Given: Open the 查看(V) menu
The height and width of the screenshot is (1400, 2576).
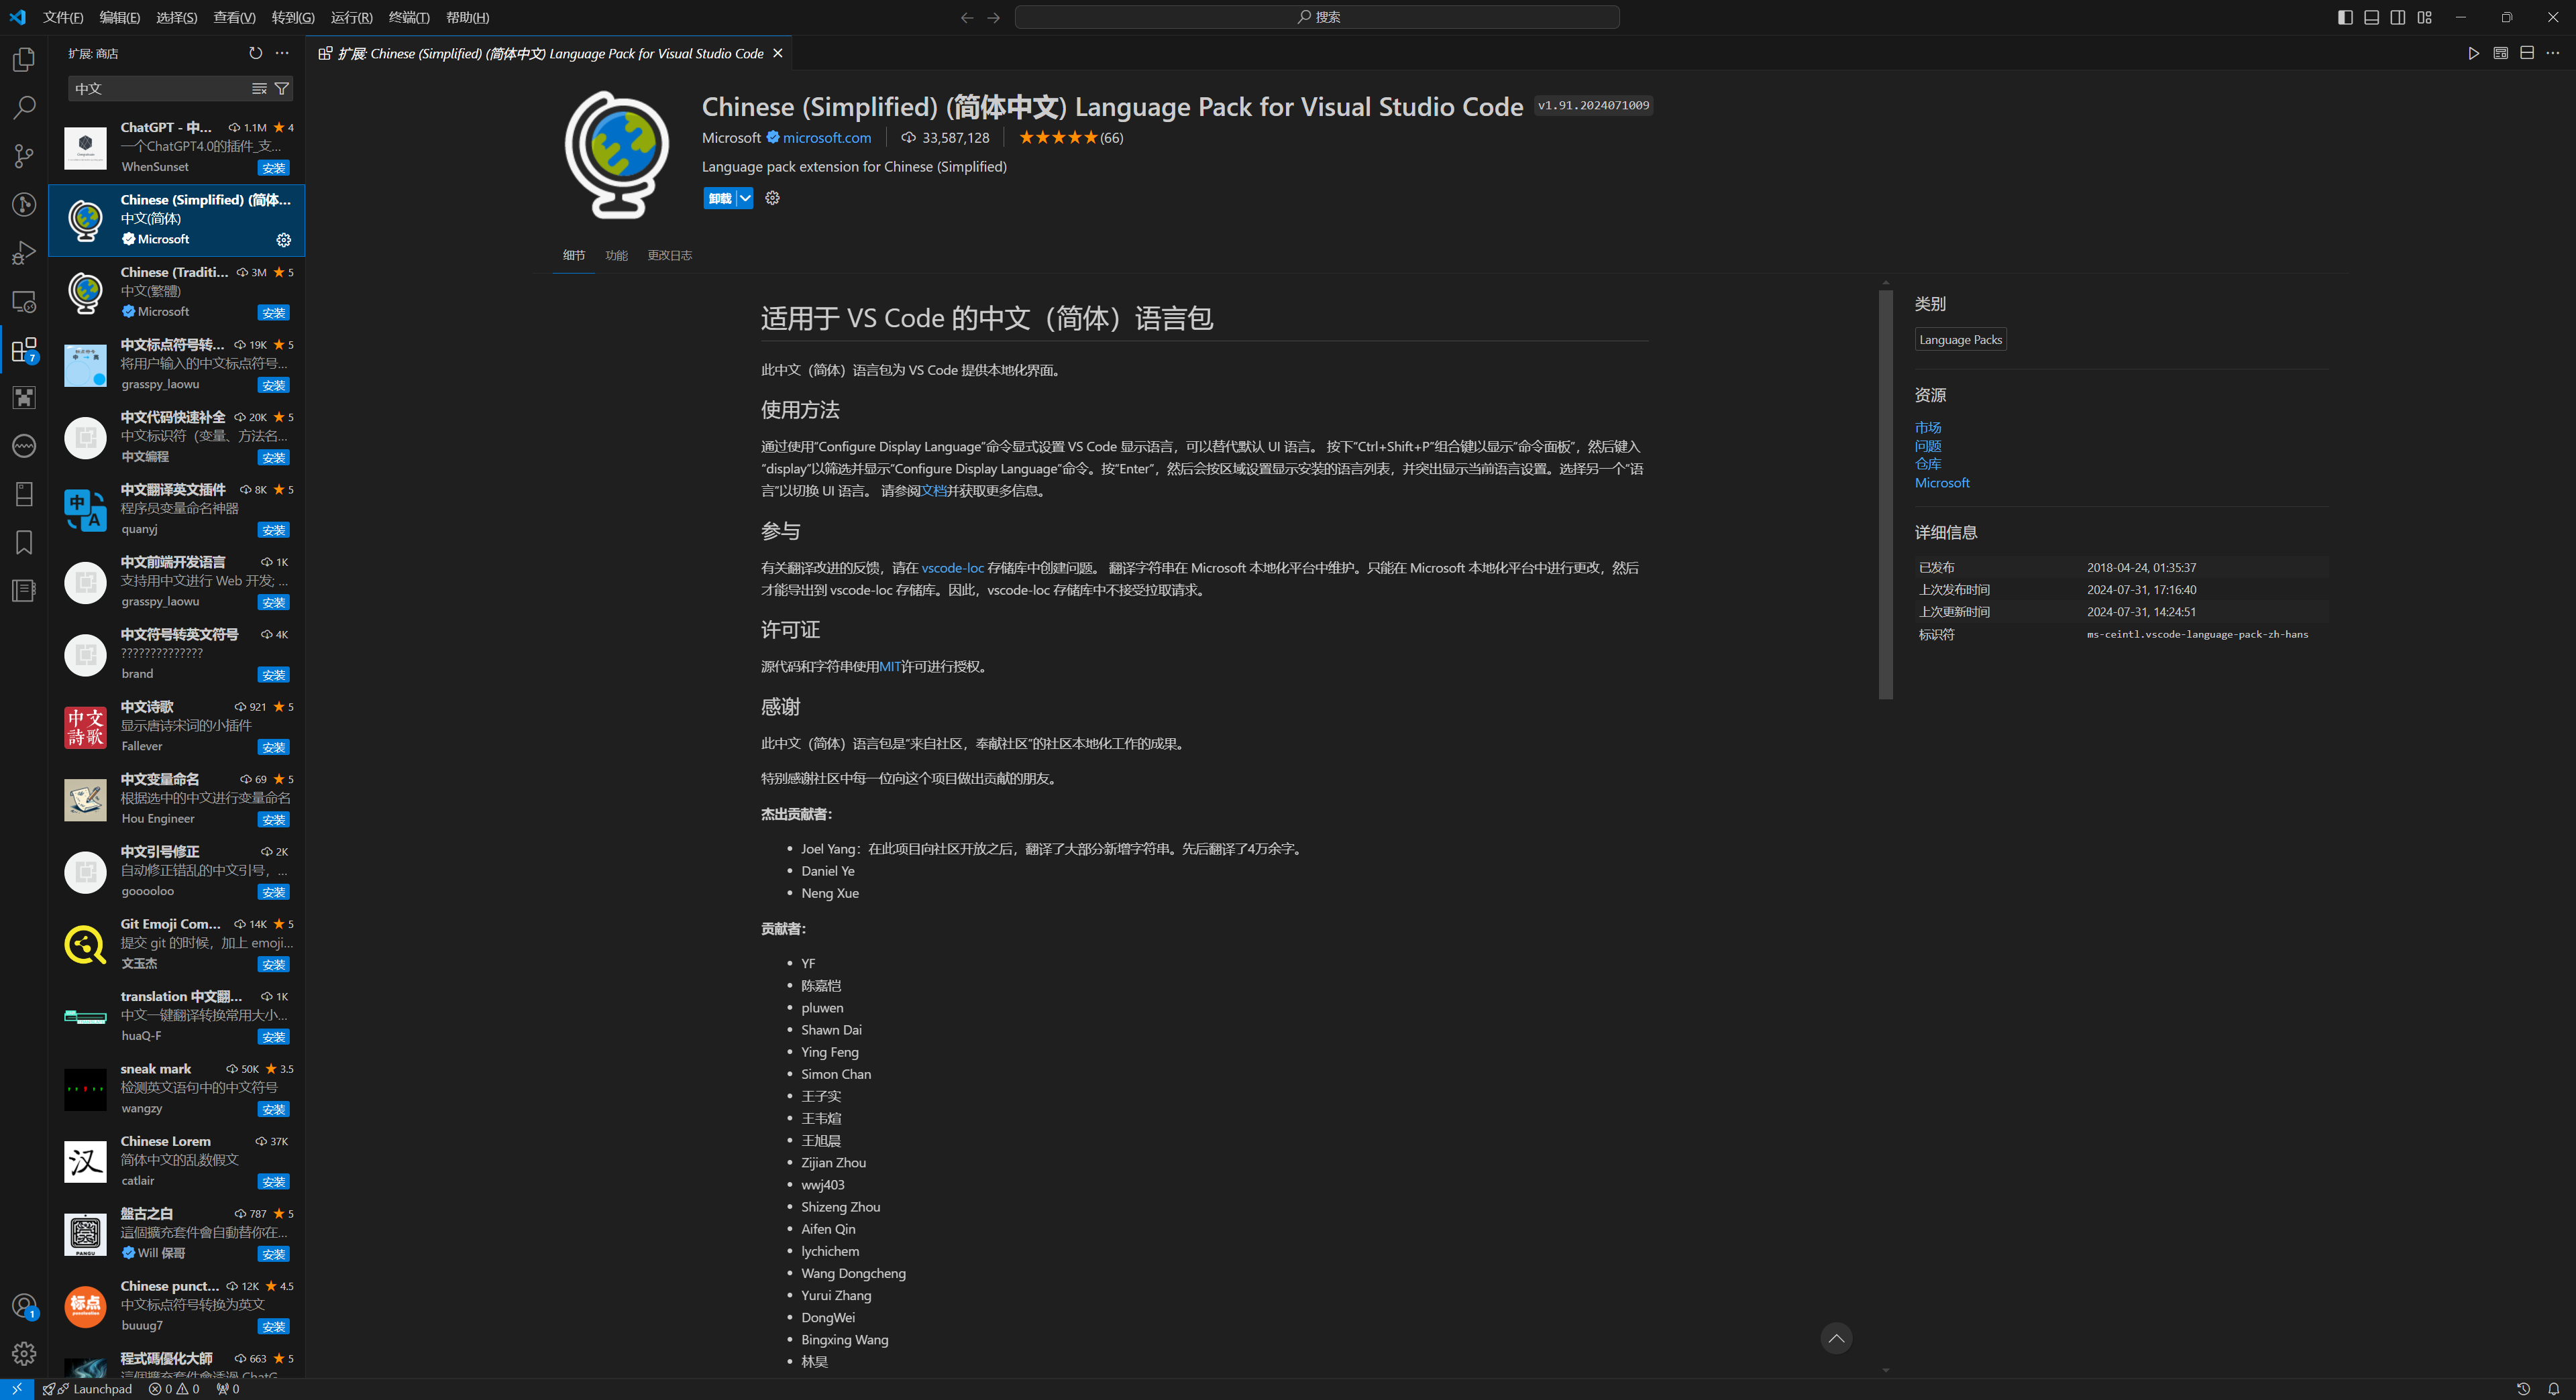Looking at the screenshot, I should point(234,17).
